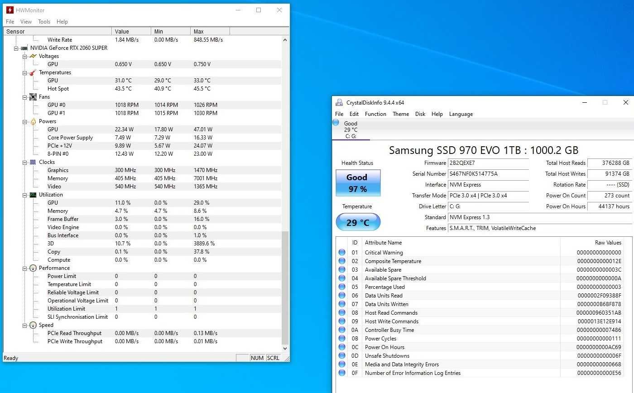This screenshot has width=634, height=393.
Task: Select the PCIe Read Throughput row
Action: pyautogui.click(x=143, y=333)
